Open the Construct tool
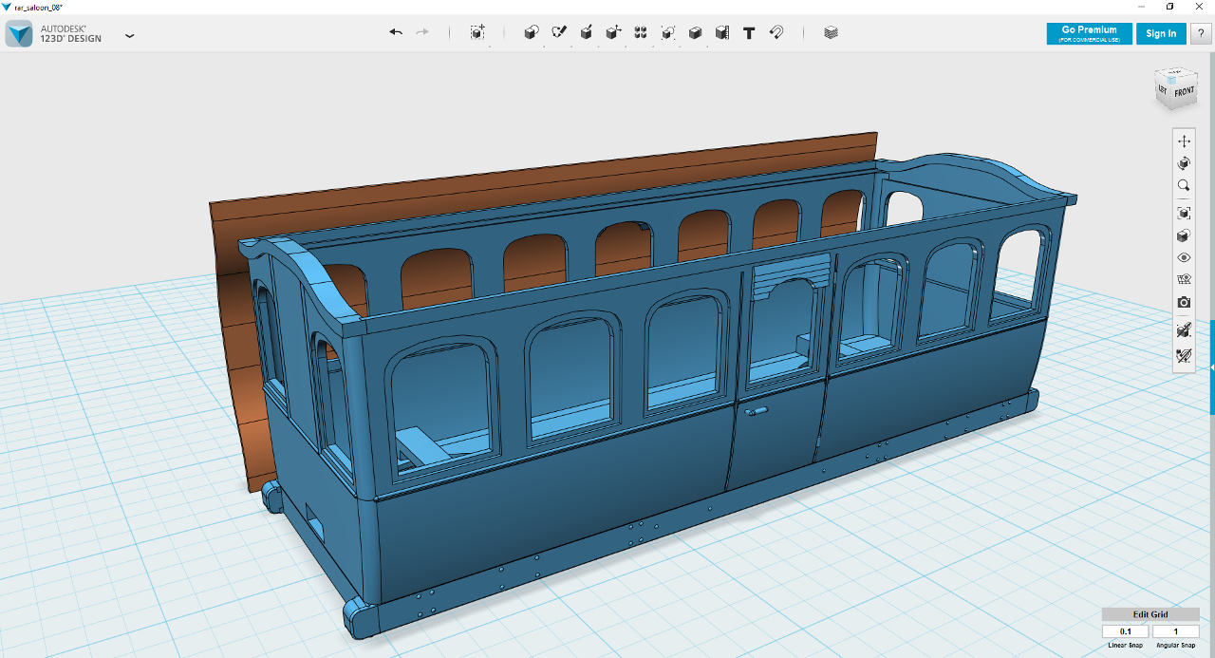The image size is (1215, 658). pyautogui.click(x=587, y=32)
